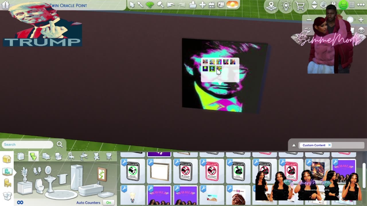367x206 pixels.
Task: Zoom in with the plus button
Action: [x=361, y=20]
